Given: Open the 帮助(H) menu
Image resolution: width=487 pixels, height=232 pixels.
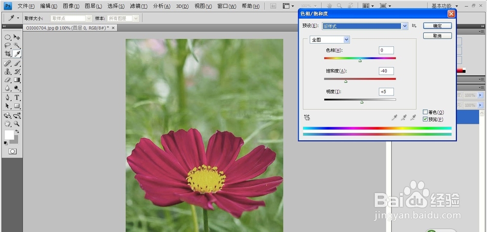Looking at the screenshot, I should (x=250, y=6).
